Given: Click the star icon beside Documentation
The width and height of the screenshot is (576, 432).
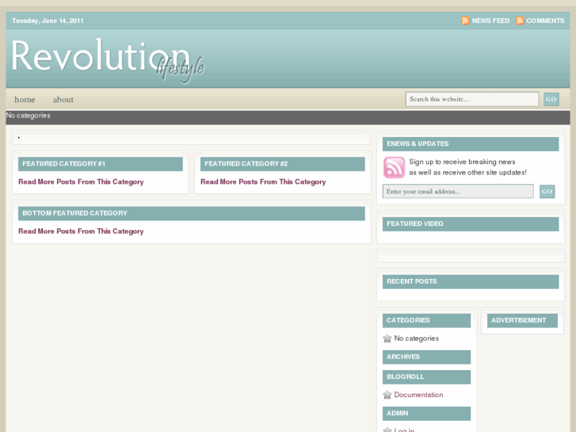Looking at the screenshot, I should 387,395.
